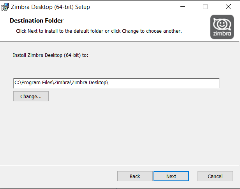Image resolution: width=240 pixels, height=189 pixels.
Task: Click 'Install Zimbra Desktop (64-bit) to:' label
Action: click(x=51, y=55)
